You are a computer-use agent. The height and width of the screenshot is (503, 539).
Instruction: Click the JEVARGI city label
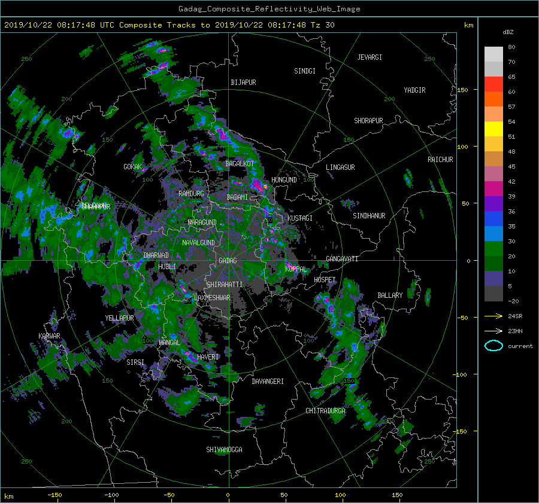point(370,57)
